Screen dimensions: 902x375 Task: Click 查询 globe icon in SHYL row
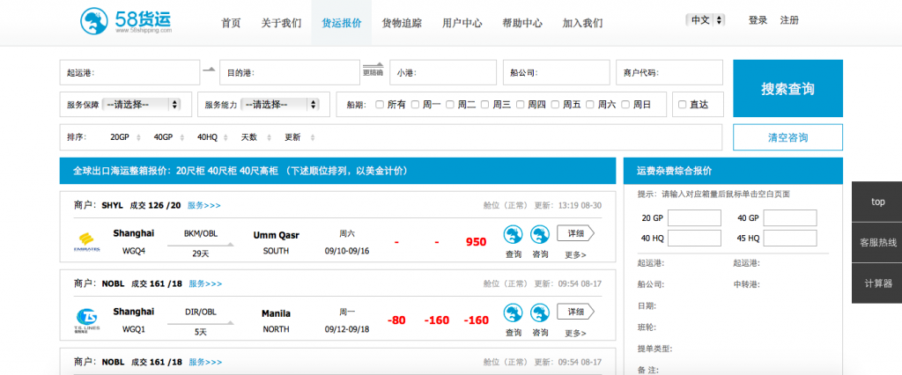(514, 236)
